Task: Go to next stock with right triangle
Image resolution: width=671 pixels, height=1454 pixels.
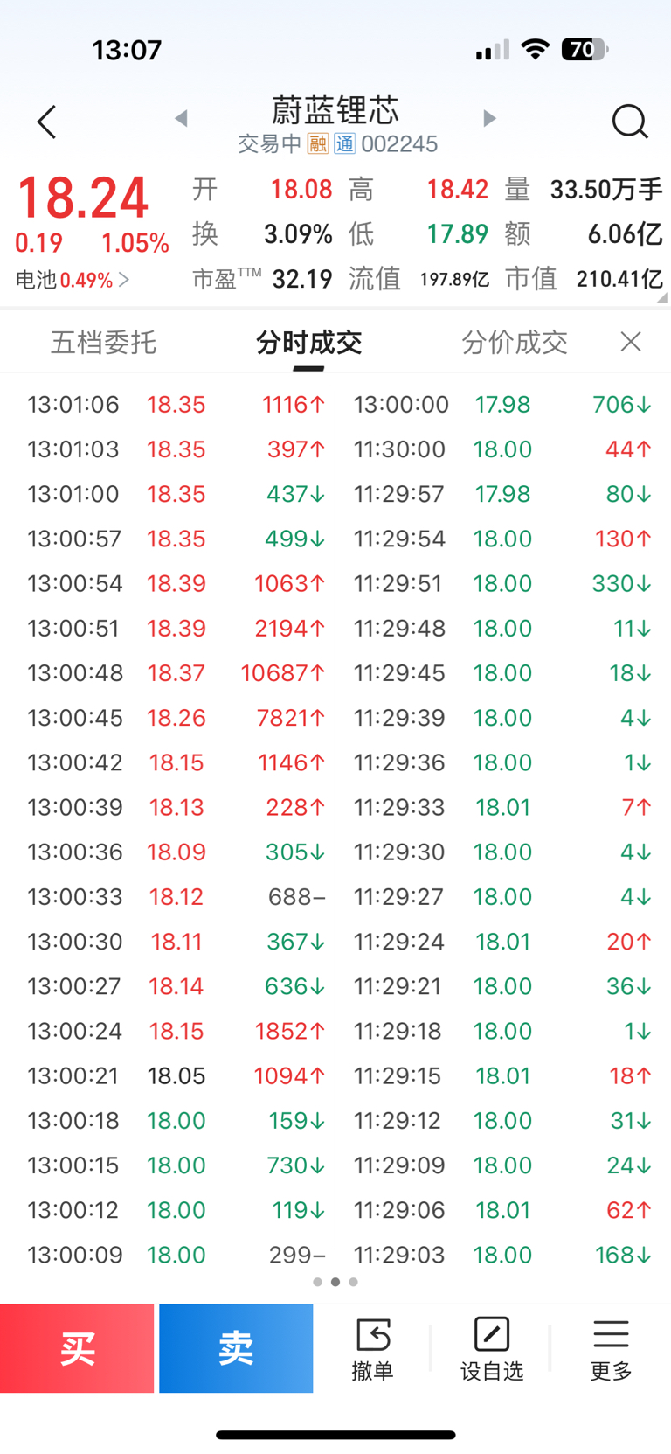Action: pos(489,118)
